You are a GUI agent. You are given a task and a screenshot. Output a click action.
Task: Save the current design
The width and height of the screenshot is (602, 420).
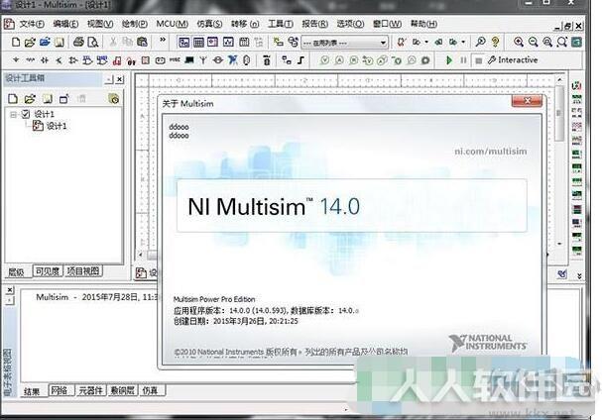tap(59, 42)
